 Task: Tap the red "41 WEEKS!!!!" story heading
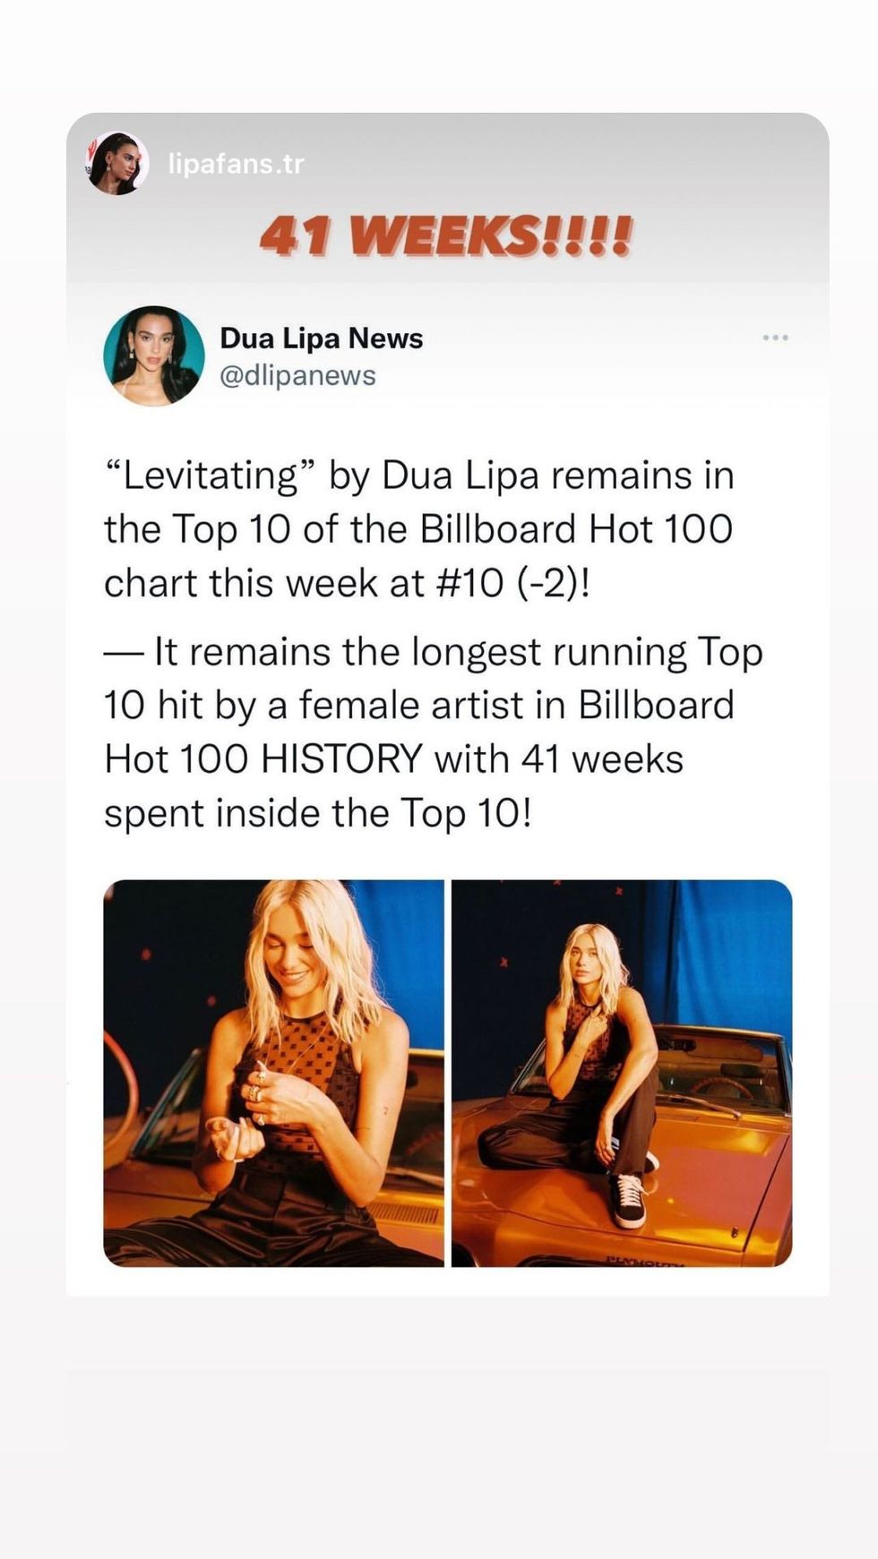[x=446, y=237]
